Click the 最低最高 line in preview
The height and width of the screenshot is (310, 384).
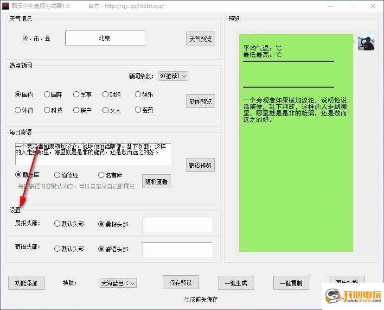pos(262,55)
